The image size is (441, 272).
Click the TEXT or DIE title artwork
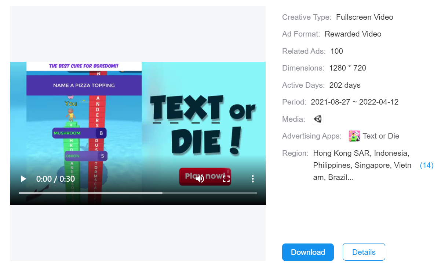pos(203,124)
